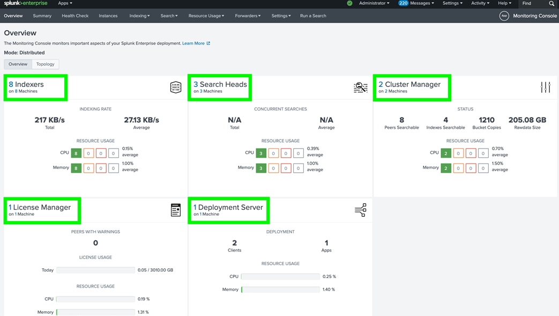
Task: Click the green Indexers CPU box showing 8
Action: 76,153
